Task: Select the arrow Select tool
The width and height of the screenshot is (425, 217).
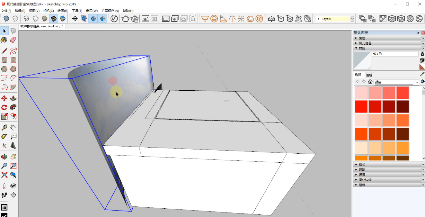Action: (x=4, y=31)
